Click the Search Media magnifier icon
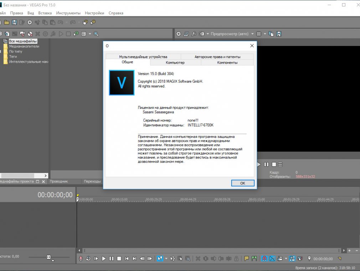 (x=96, y=34)
